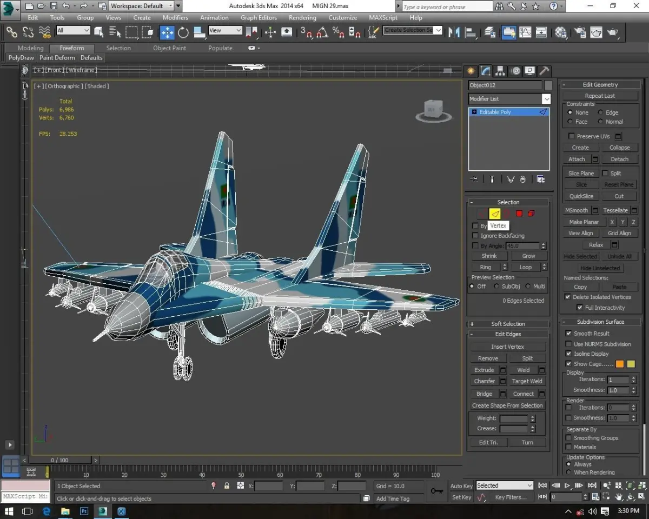Viewport: 649px width, 519px height.
Task: Open Photoshop from the taskbar
Action: pos(84,511)
